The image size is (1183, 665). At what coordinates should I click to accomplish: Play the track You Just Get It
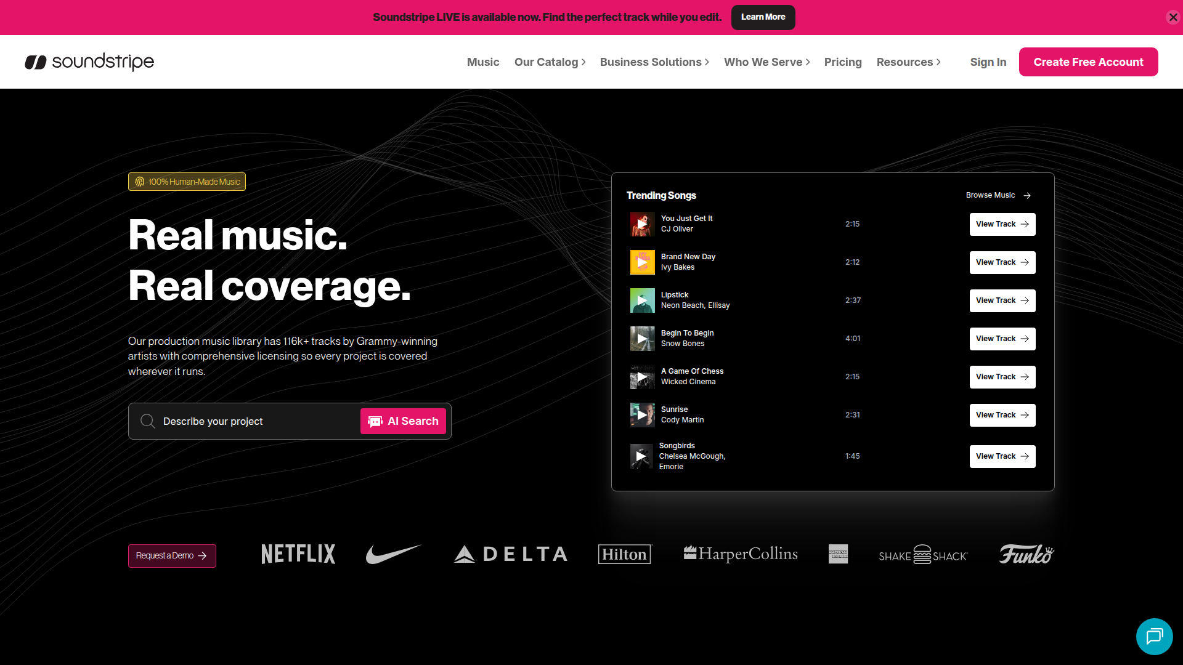point(642,224)
